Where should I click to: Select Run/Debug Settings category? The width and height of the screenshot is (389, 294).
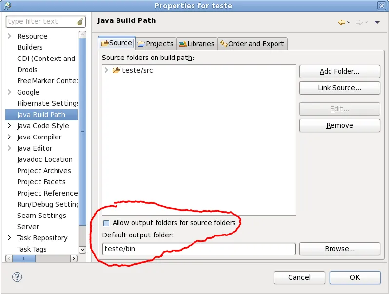(47, 204)
